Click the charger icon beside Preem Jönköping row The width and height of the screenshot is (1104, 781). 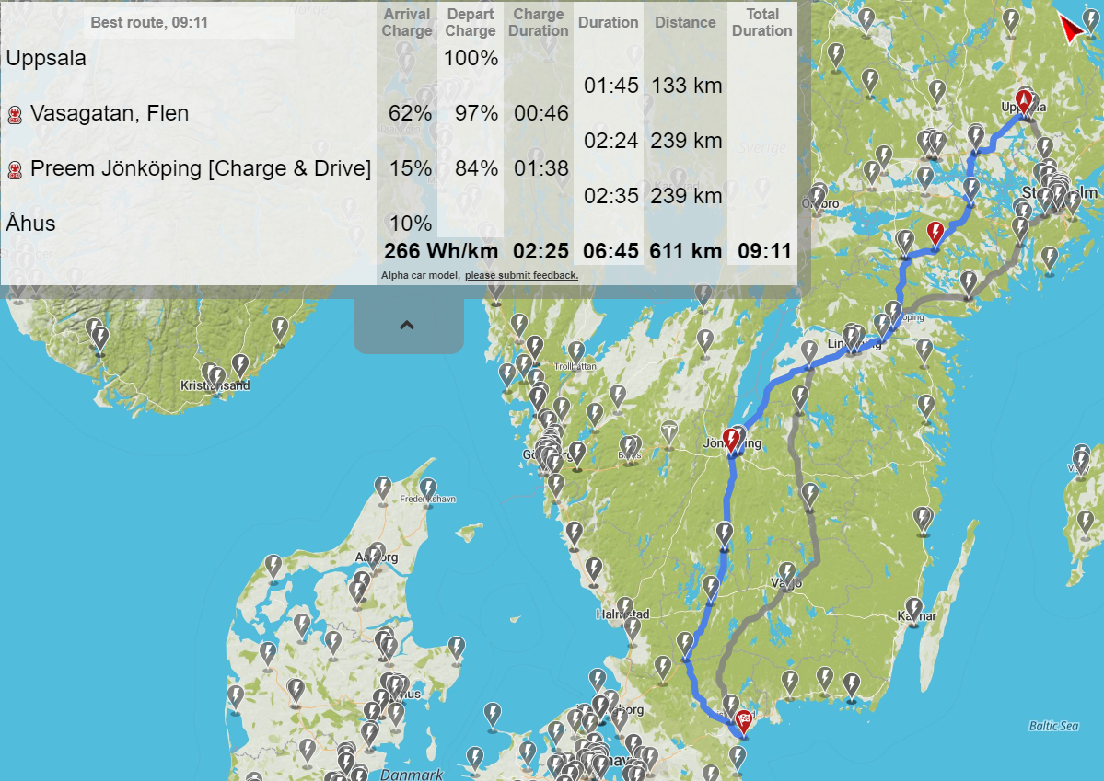(15, 169)
